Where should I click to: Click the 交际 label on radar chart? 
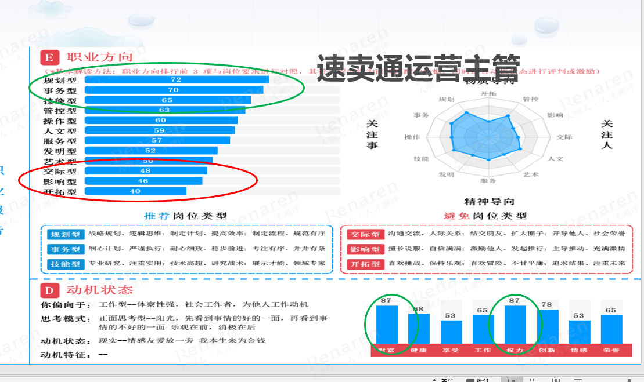564,137
